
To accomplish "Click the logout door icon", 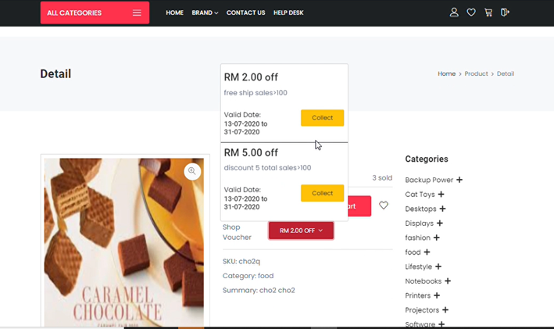I will click(x=505, y=13).
